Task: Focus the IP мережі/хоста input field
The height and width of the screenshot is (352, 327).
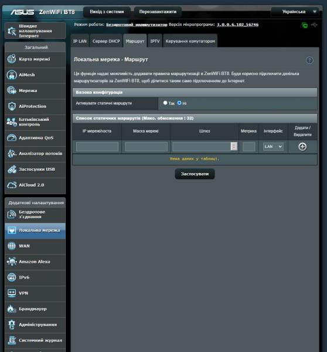Action: coord(97,147)
